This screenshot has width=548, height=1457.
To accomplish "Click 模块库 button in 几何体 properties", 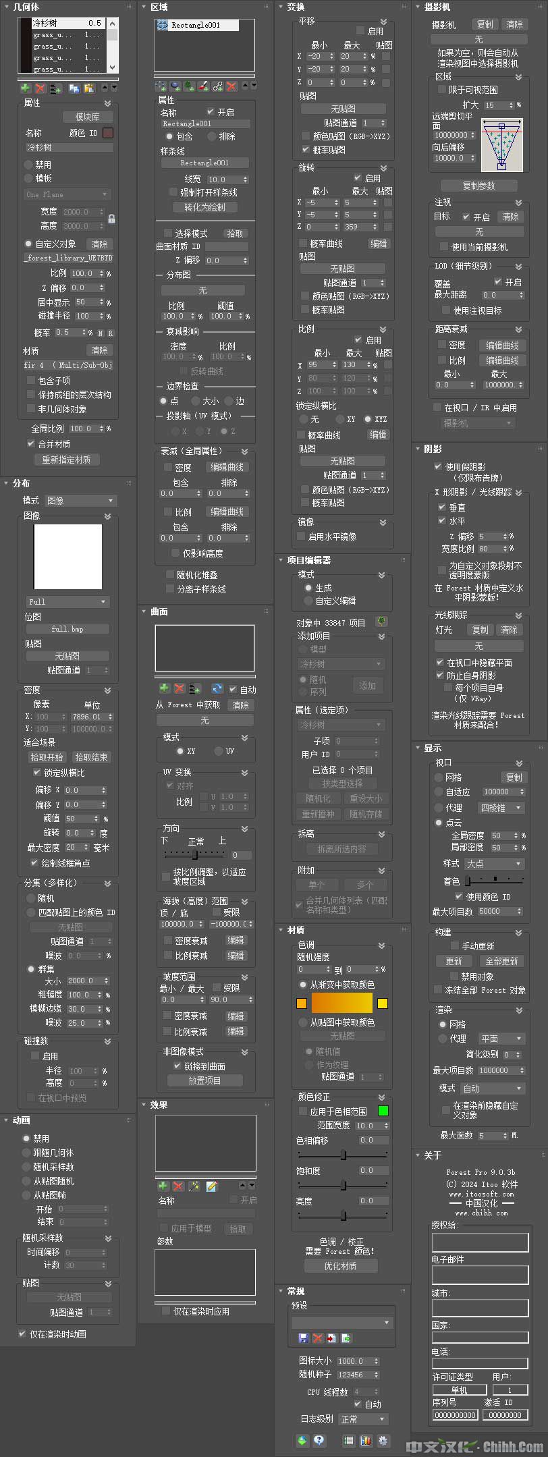I will pyautogui.click(x=88, y=117).
